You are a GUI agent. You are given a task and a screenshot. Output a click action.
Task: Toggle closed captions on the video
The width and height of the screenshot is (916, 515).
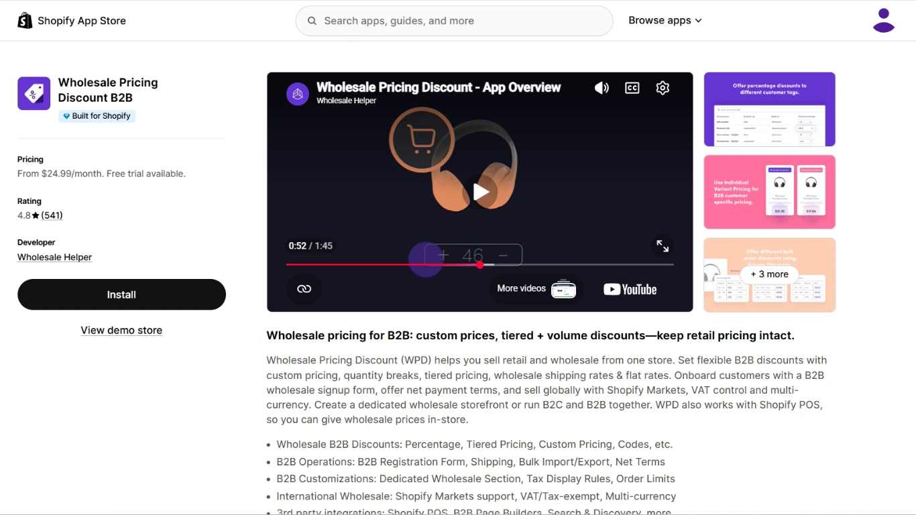tap(632, 88)
